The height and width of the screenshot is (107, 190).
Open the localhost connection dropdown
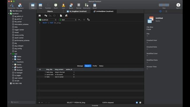coord(47,20)
